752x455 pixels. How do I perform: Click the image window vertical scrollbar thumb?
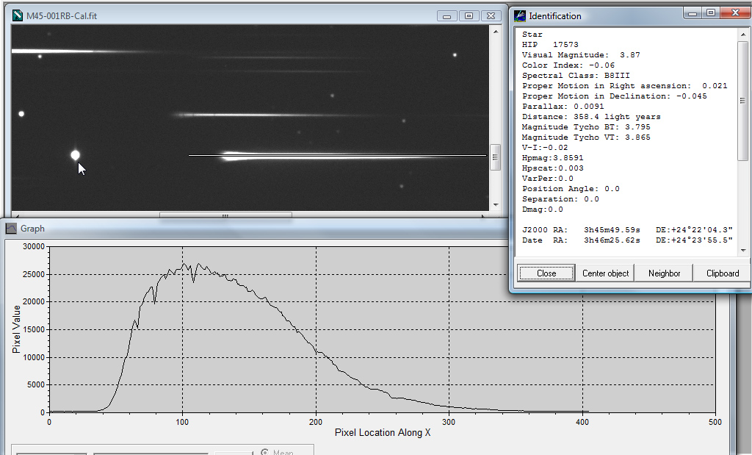[495, 157]
